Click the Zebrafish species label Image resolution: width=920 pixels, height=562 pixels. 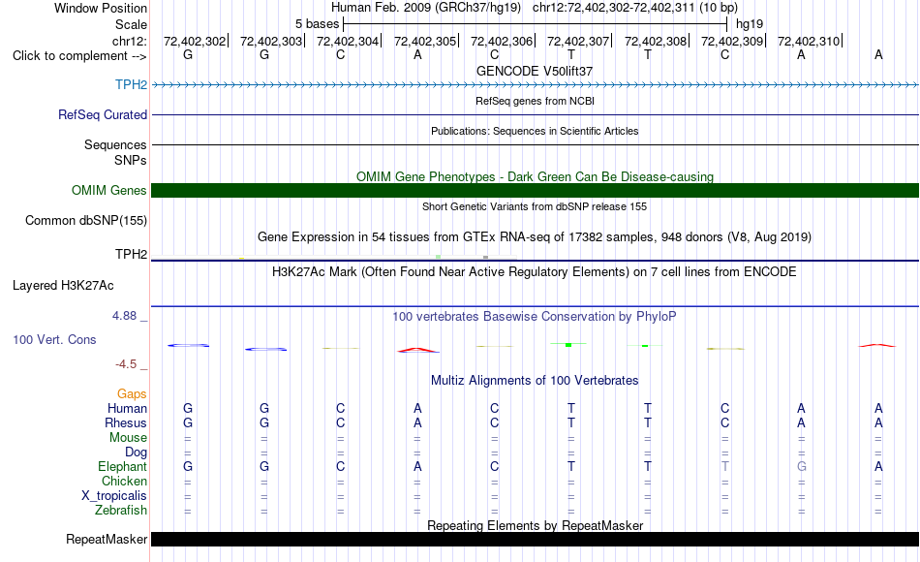tap(121, 511)
